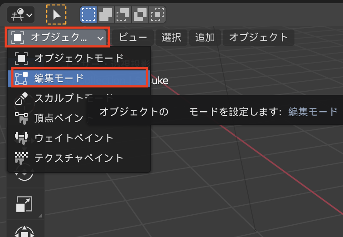
Task: Open the ビュー menu
Action: coord(133,38)
